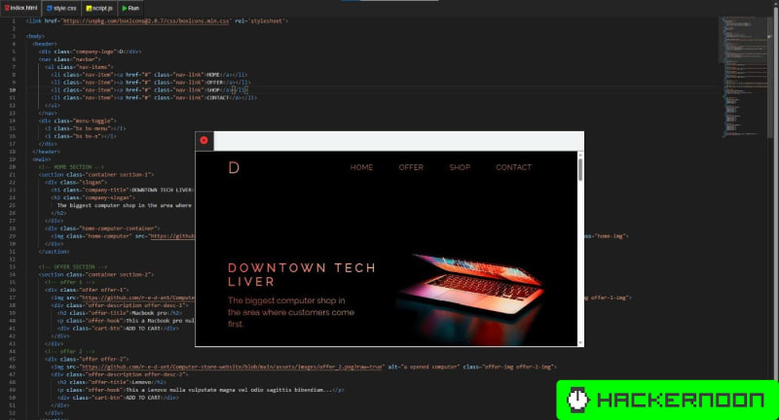The height and width of the screenshot is (420, 779).
Task: Click the HTML file icon on index.html tab
Action: 6,7
